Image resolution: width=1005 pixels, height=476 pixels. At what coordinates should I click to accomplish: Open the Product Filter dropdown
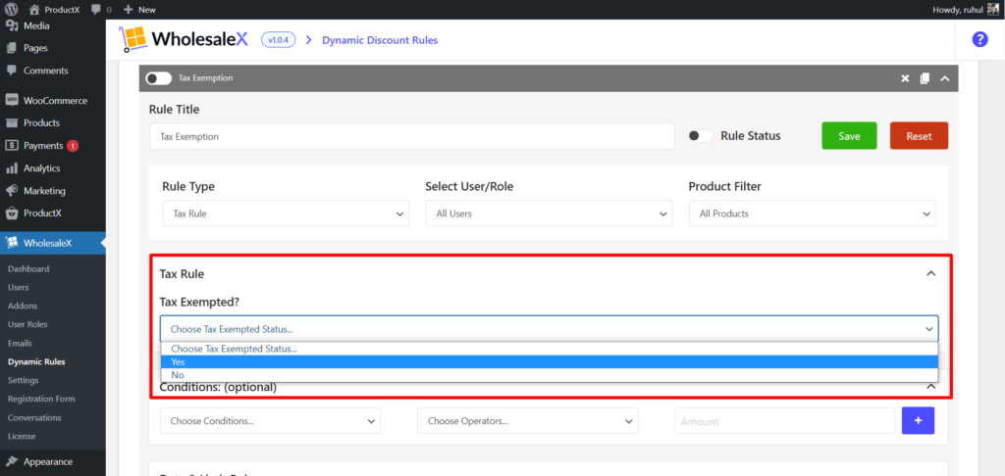point(812,214)
